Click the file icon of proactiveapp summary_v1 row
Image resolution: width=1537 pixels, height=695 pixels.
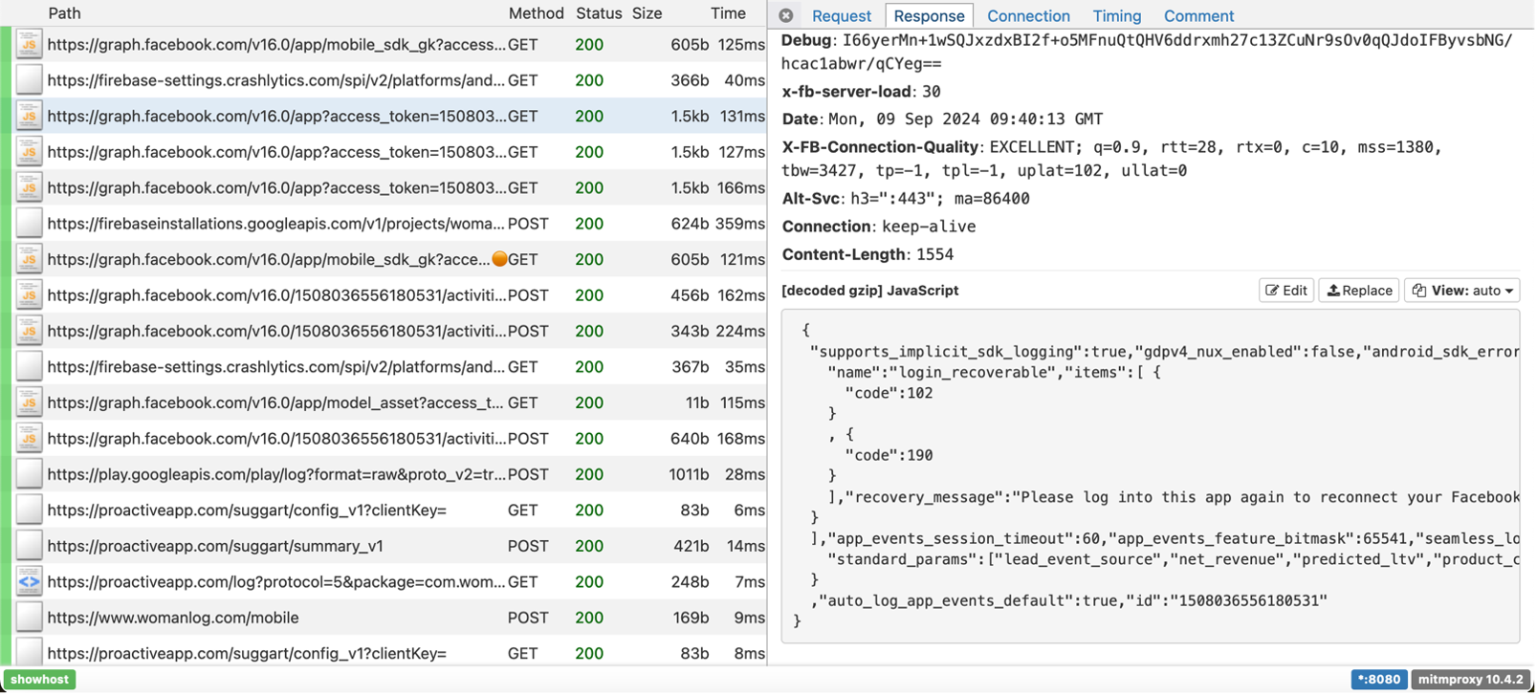tap(29, 546)
